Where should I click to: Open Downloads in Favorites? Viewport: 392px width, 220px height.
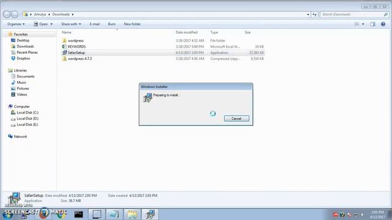25,46
